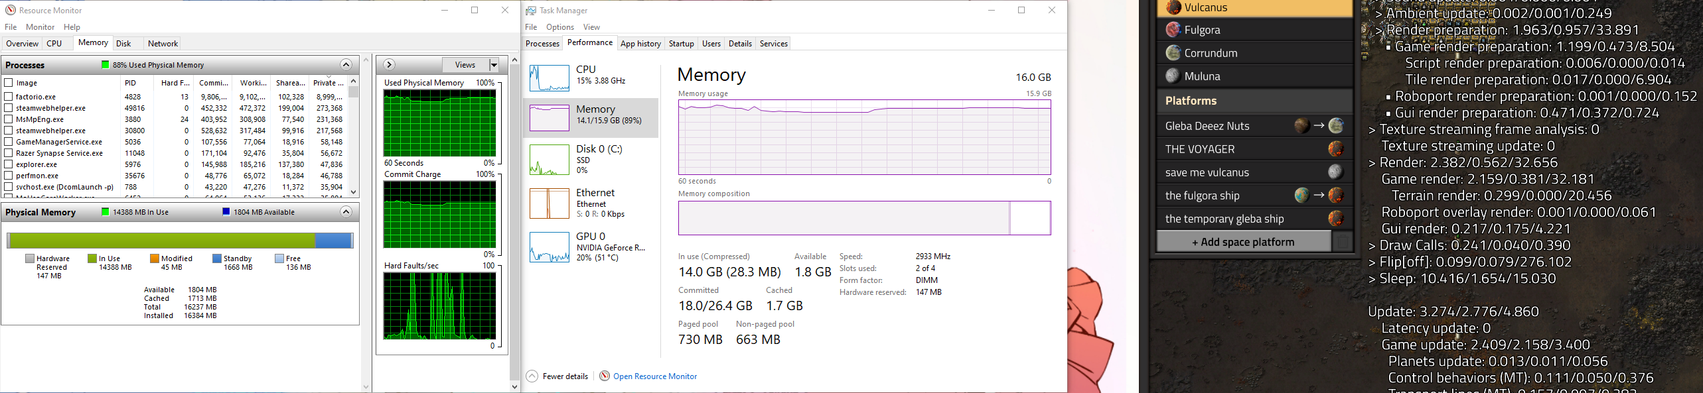Image resolution: width=1703 pixels, height=393 pixels.
Task: Tick checkbox for steamwebhelper.exe PID 30800
Action: click(x=9, y=131)
